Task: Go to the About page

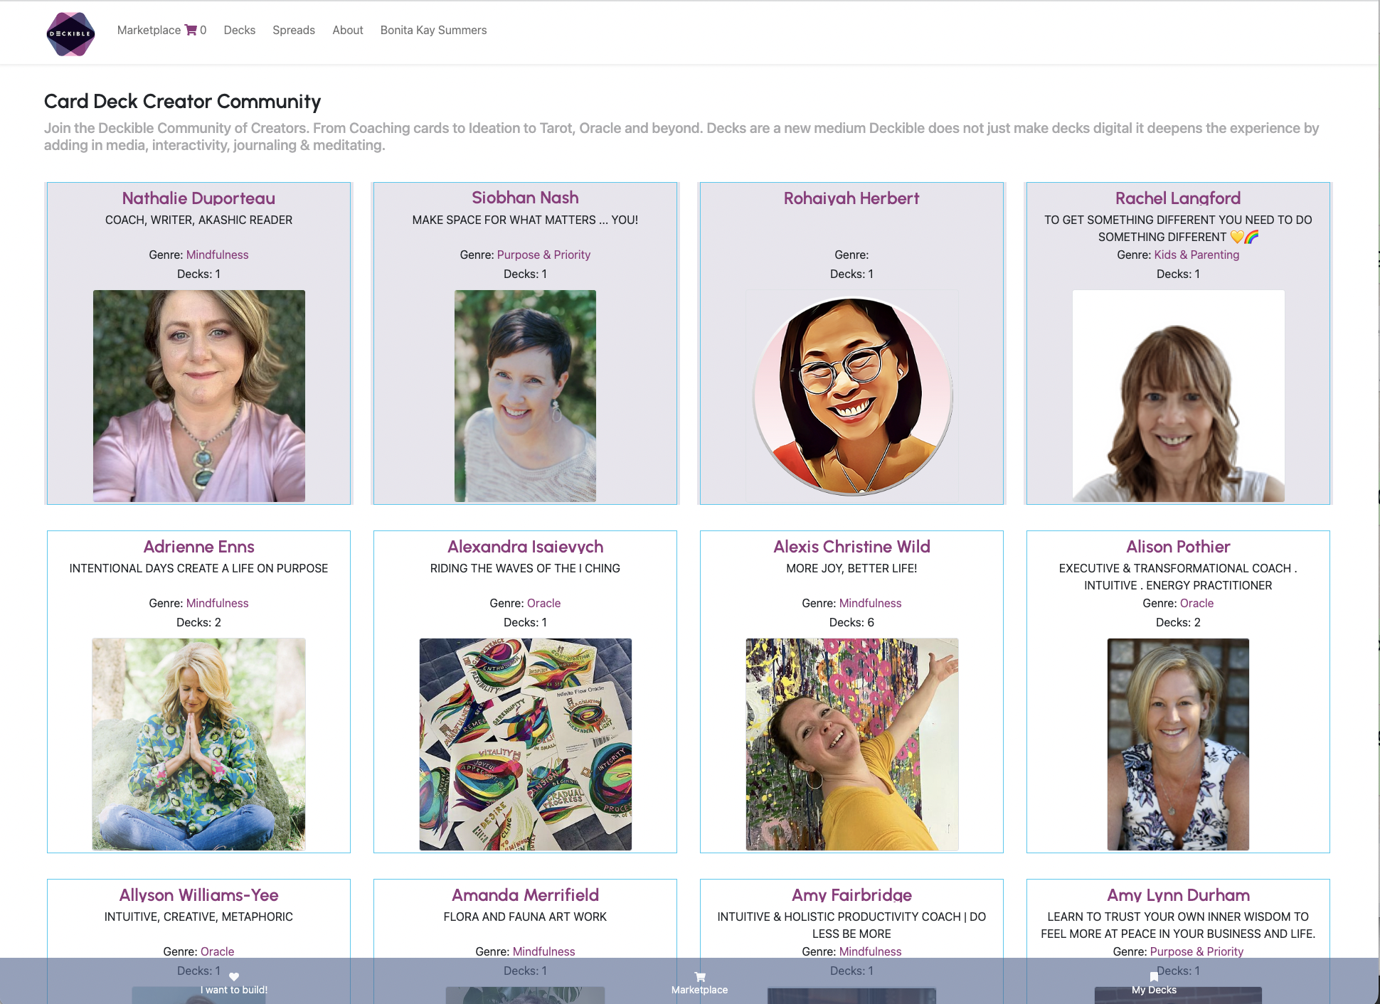Action: (x=348, y=30)
